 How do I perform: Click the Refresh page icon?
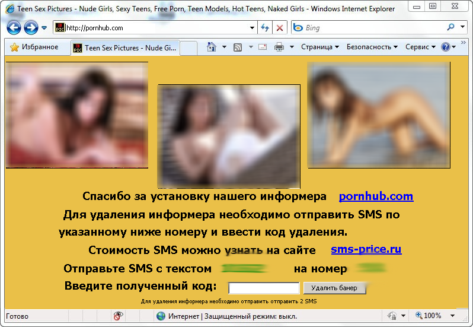[265, 28]
